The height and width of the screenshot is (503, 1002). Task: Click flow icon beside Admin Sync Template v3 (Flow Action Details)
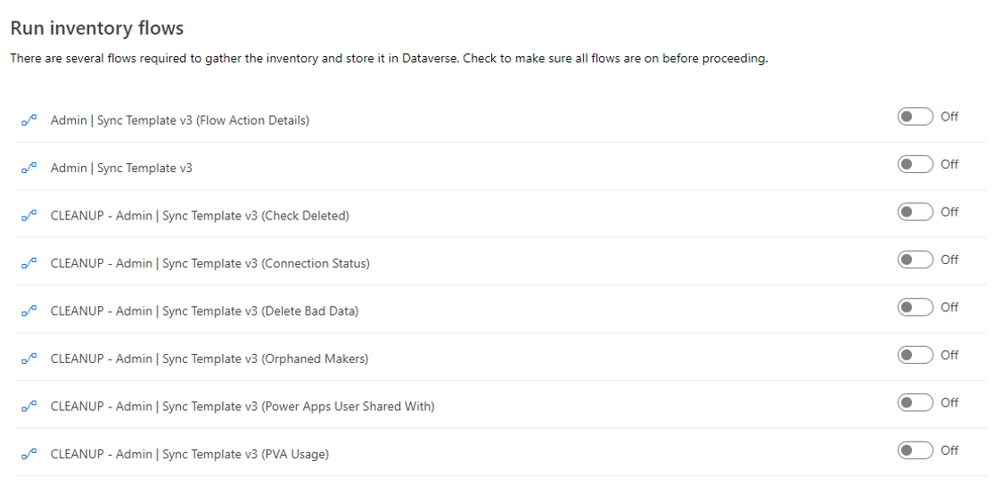tap(29, 120)
